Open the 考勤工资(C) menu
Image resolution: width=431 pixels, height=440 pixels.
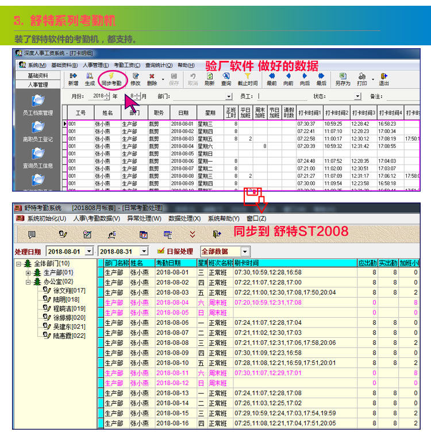click(127, 65)
